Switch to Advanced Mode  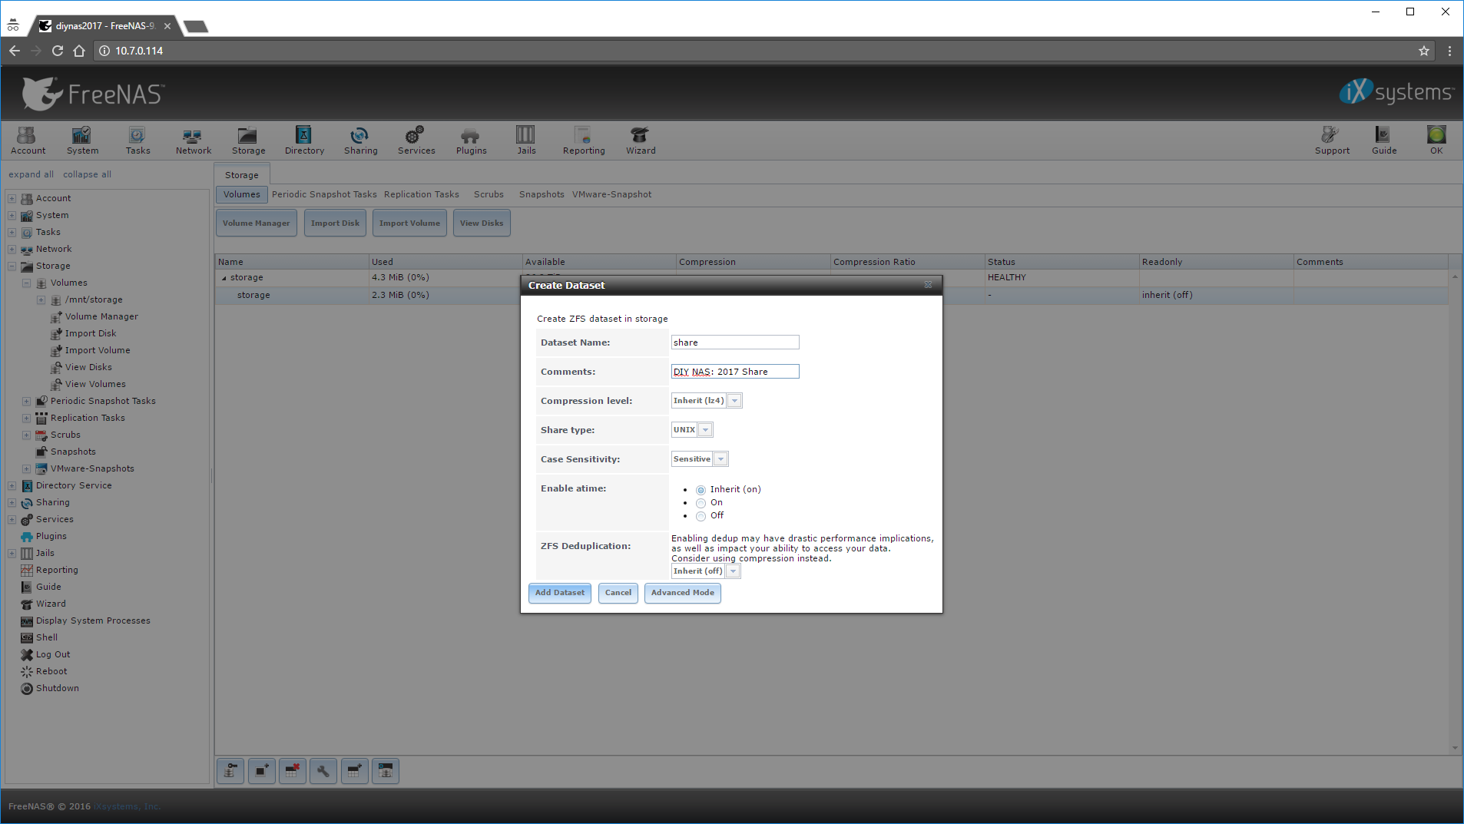pos(682,593)
